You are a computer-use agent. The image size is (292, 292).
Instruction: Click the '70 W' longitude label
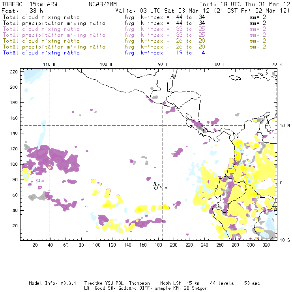point(277,64)
